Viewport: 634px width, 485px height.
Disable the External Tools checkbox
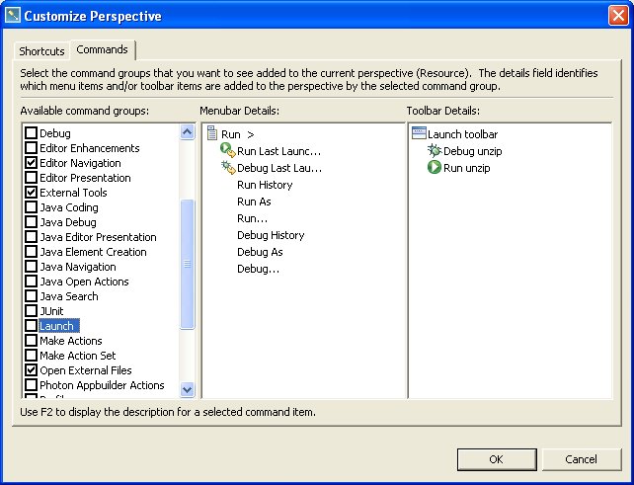pyautogui.click(x=32, y=193)
